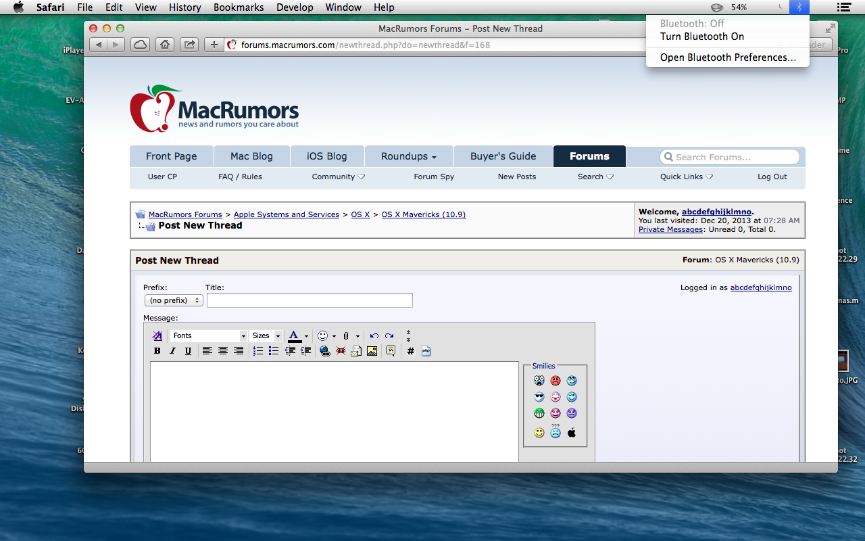Click the Insert Image icon
The width and height of the screenshot is (865, 541).
point(372,351)
